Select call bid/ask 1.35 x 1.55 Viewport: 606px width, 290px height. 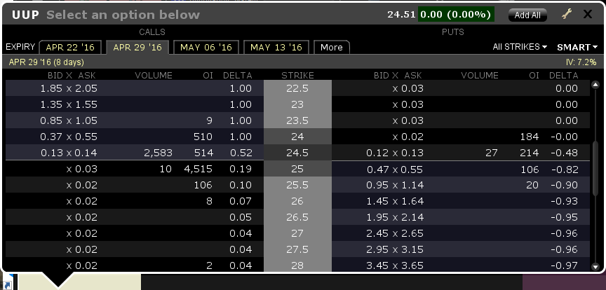point(69,104)
